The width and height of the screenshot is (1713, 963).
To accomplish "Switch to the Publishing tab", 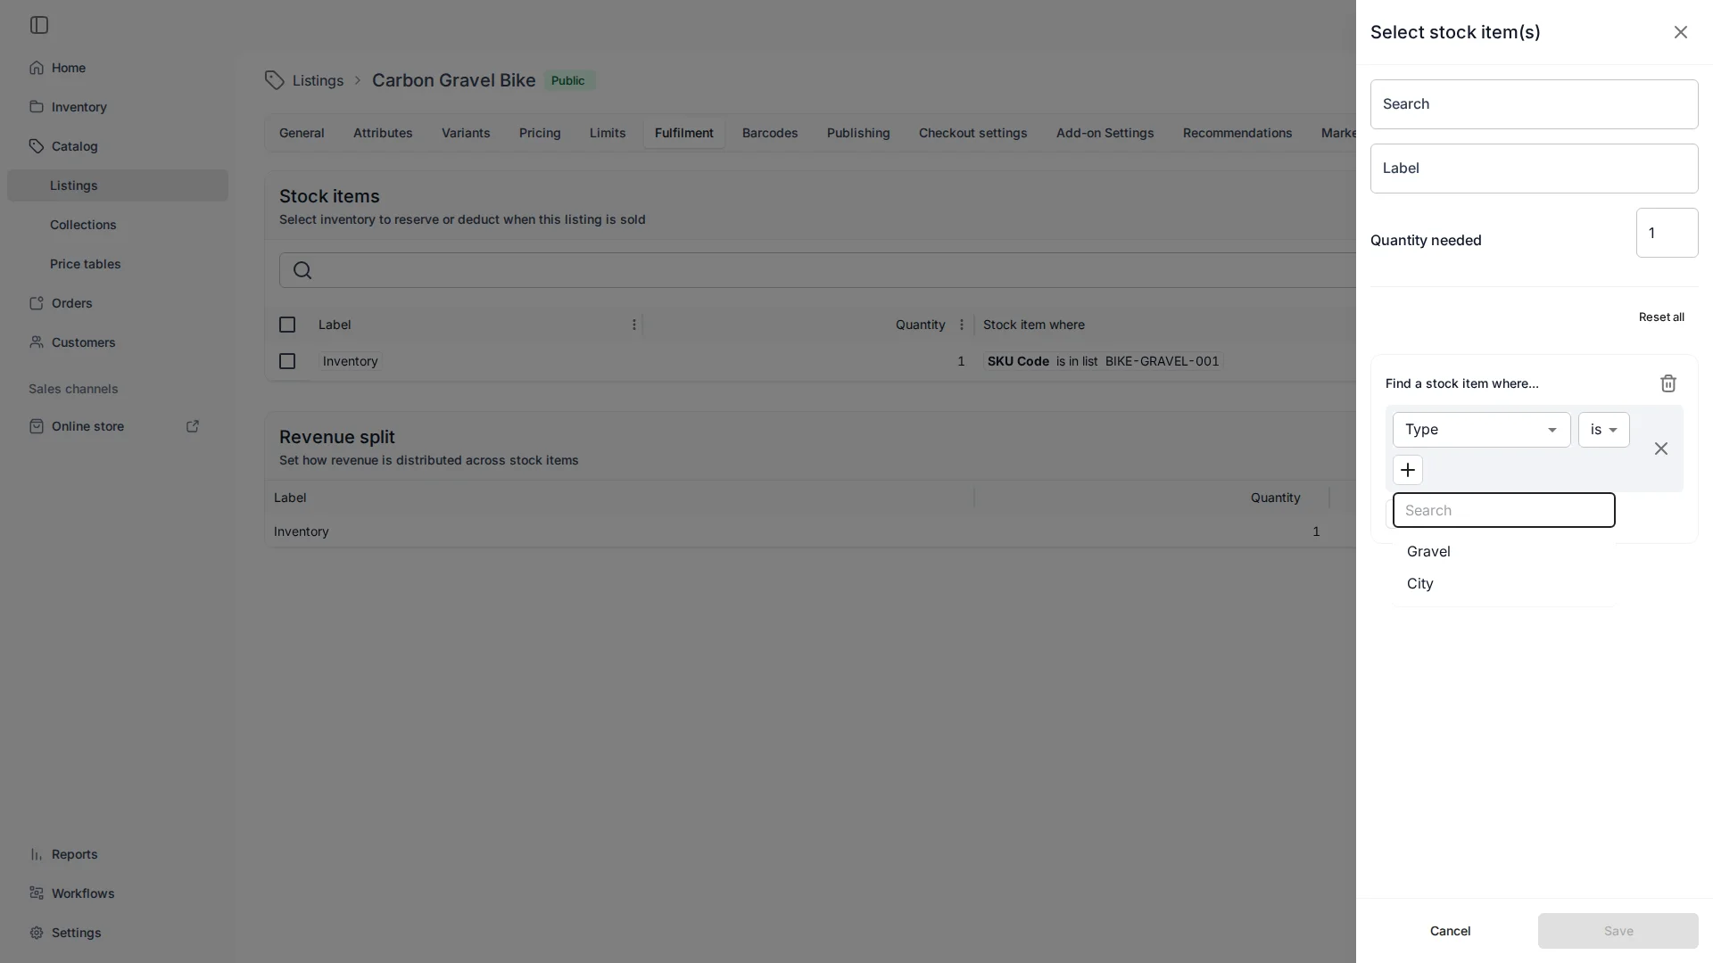I will point(858,133).
